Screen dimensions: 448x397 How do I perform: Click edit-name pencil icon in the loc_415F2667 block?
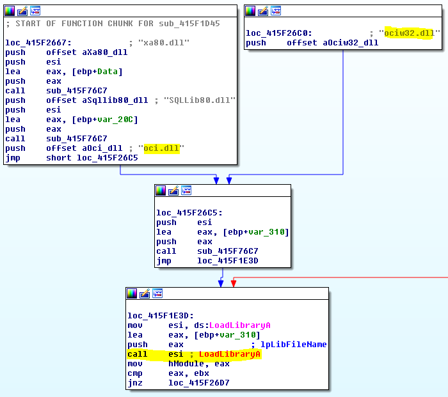(22, 11)
